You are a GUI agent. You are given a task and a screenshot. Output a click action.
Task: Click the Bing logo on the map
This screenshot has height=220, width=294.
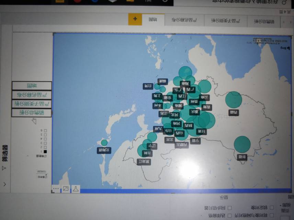coord(284,48)
